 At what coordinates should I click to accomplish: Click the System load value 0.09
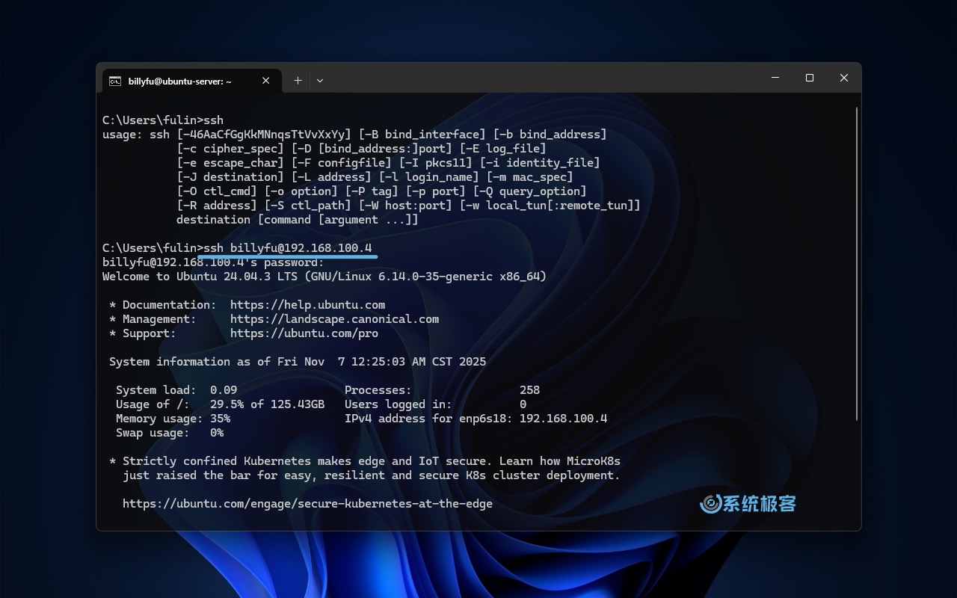[x=226, y=389]
